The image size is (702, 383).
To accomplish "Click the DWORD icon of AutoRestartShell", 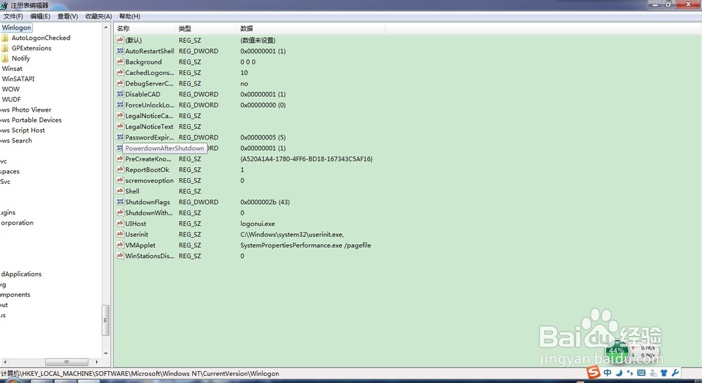I will [119, 51].
